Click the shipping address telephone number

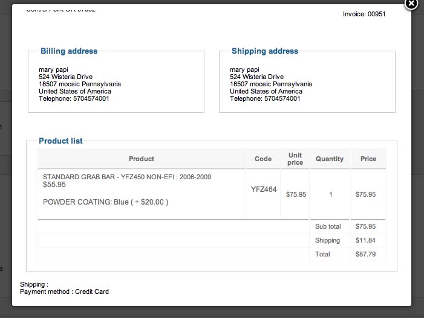click(x=265, y=99)
